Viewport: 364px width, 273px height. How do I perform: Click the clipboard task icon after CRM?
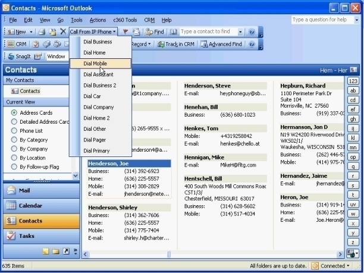click(x=36, y=44)
